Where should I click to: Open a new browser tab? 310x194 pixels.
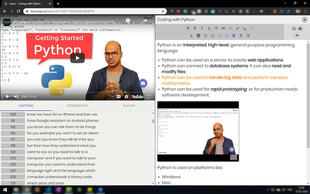[x=58, y=4]
